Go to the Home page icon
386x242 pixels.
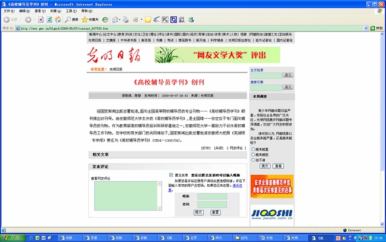coord(58,20)
